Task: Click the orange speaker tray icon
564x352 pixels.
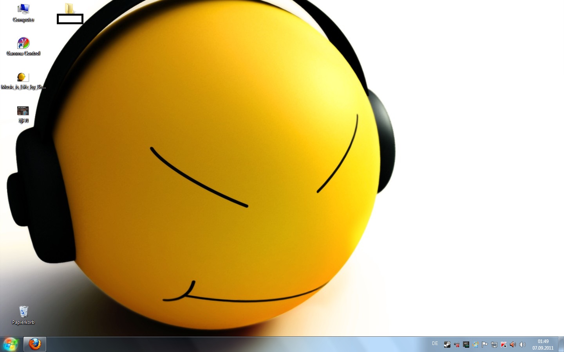Action: pos(513,345)
